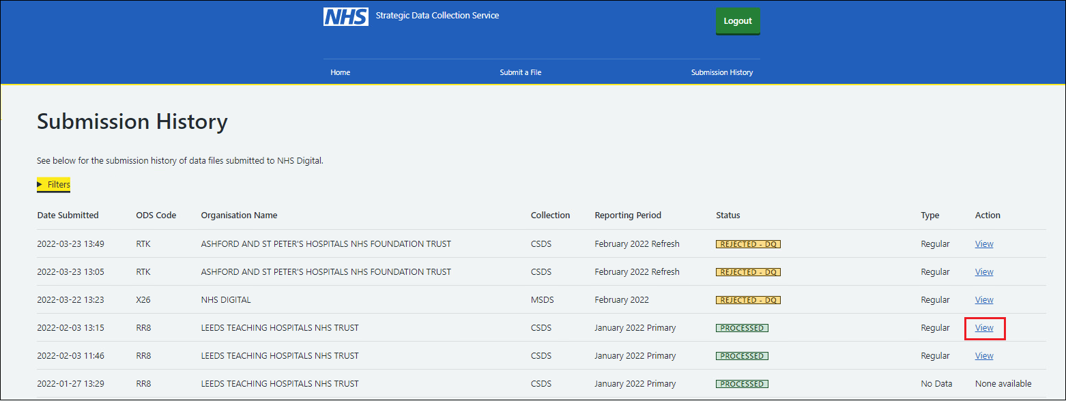Image resolution: width=1066 pixels, height=401 pixels.
Task: Click February 2022 Refresh in 13:05 row
Action: point(637,272)
